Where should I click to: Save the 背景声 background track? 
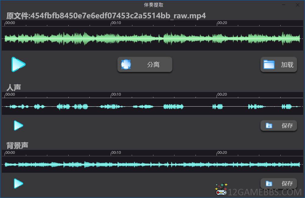pyautogui.click(x=278, y=183)
